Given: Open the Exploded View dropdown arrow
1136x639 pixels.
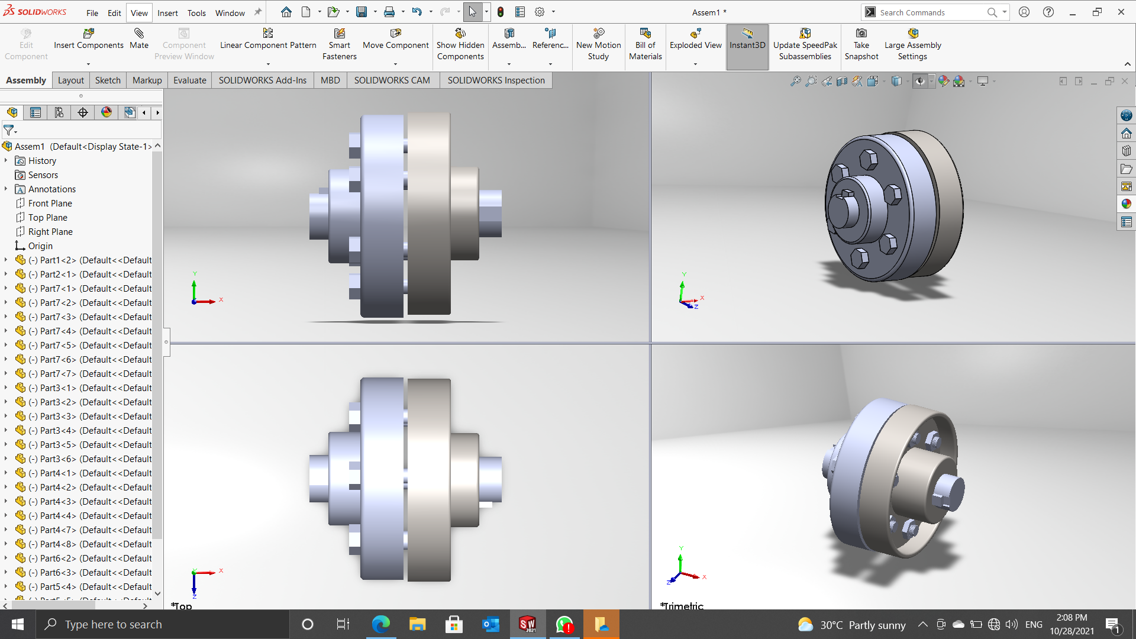Looking at the screenshot, I should (695, 64).
